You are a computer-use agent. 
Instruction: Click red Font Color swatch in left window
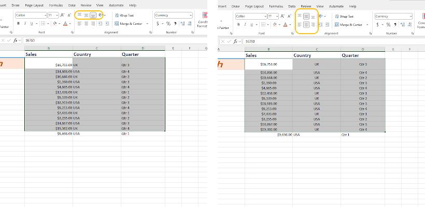[67, 24]
